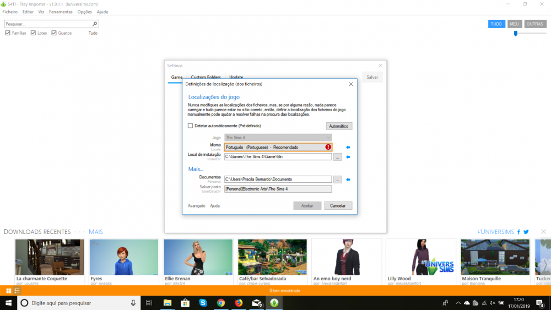Open MAIS downloads link
The width and height of the screenshot is (551, 310).
tap(95, 232)
